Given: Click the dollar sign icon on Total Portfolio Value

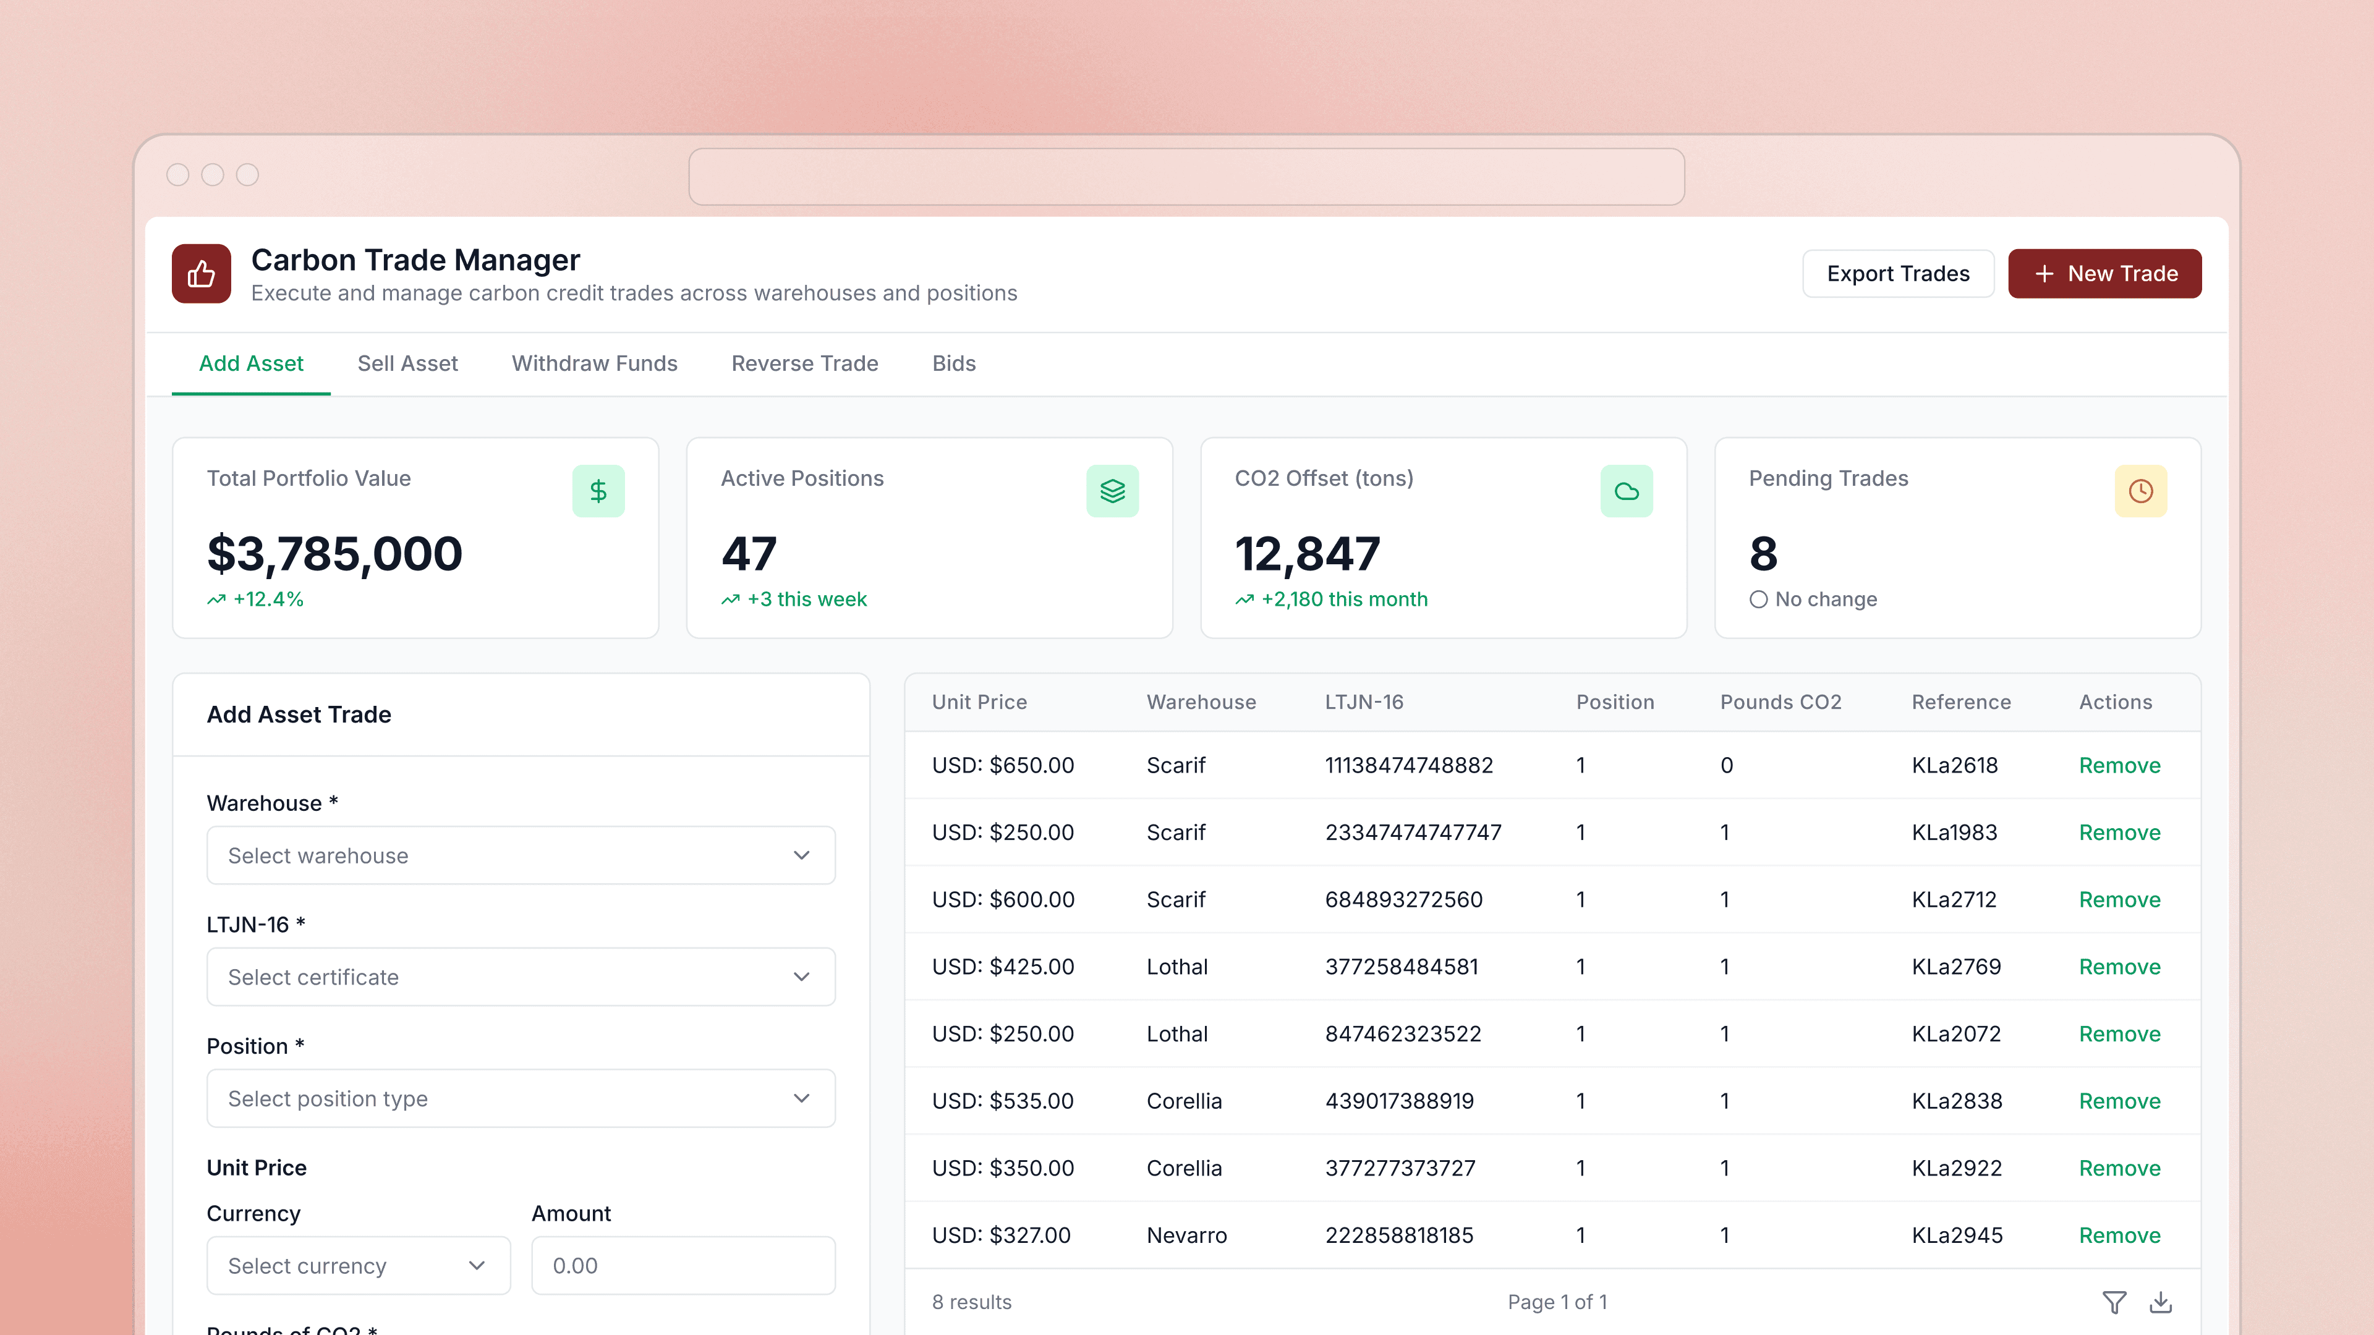Looking at the screenshot, I should (598, 491).
